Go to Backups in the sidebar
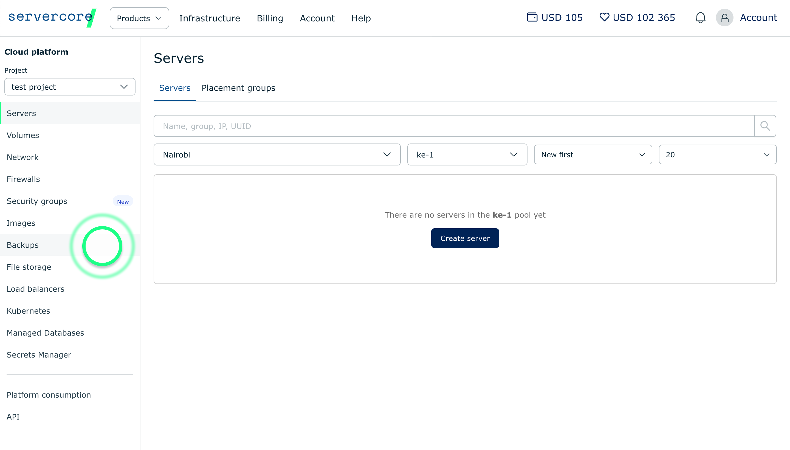 (22, 245)
